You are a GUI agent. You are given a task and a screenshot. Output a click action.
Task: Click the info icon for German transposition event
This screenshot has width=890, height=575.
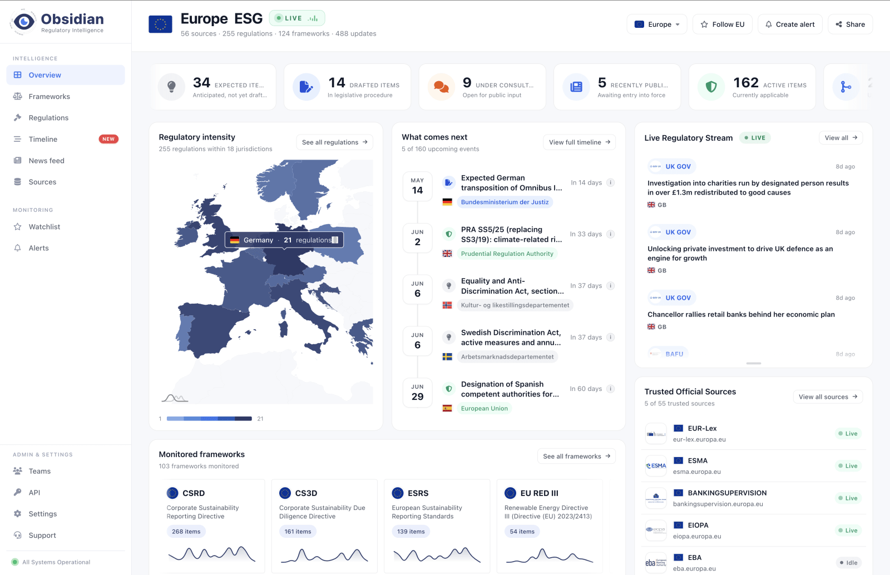[x=610, y=182]
